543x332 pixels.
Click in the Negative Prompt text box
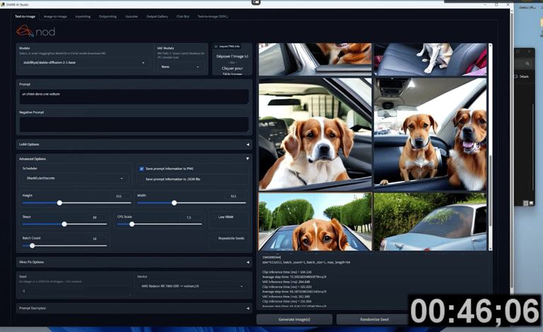pyautogui.click(x=134, y=124)
